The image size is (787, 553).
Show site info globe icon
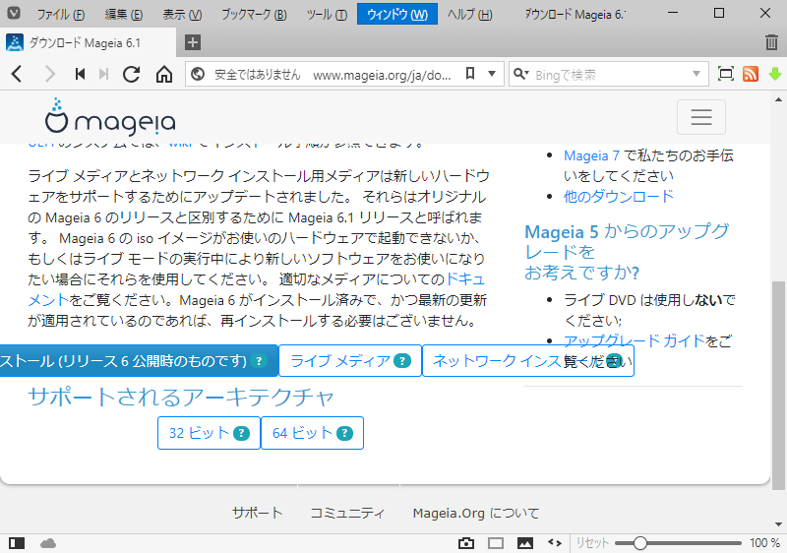198,74
